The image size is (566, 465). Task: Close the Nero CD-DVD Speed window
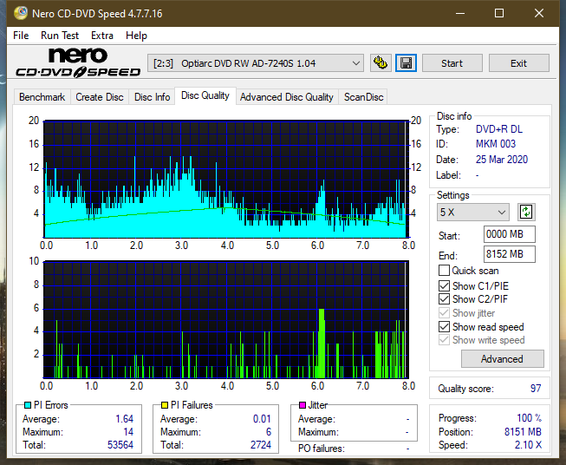539,13
